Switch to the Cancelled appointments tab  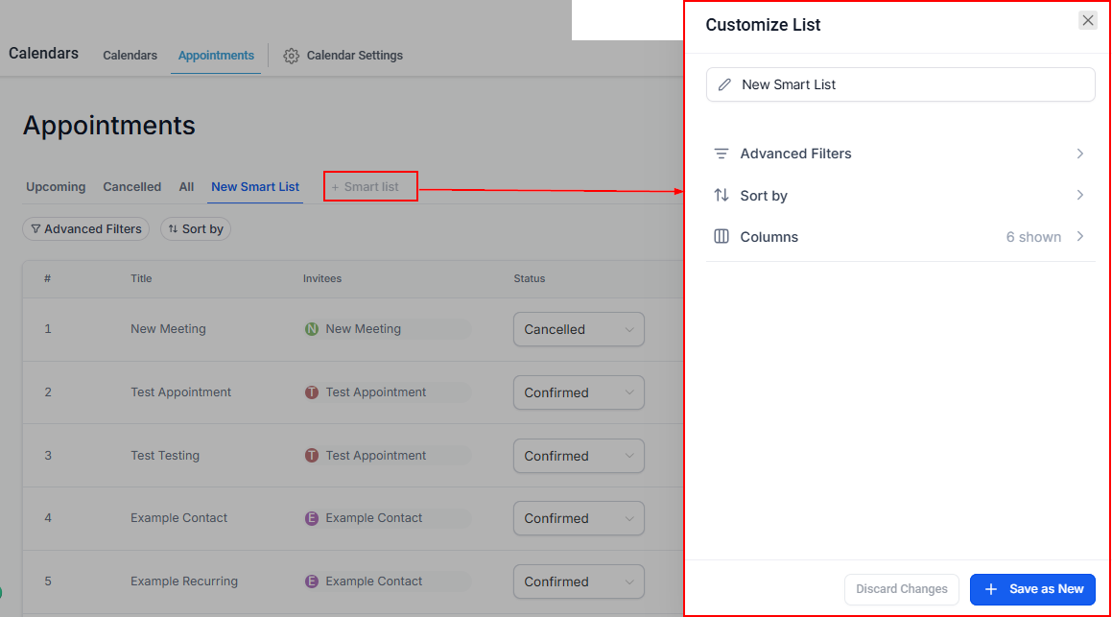tap(131, 187)
